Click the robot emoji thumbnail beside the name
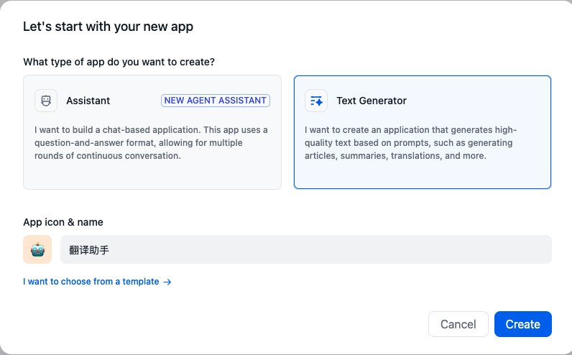This screenshot has width=572, height=355. tap(37, 249)
